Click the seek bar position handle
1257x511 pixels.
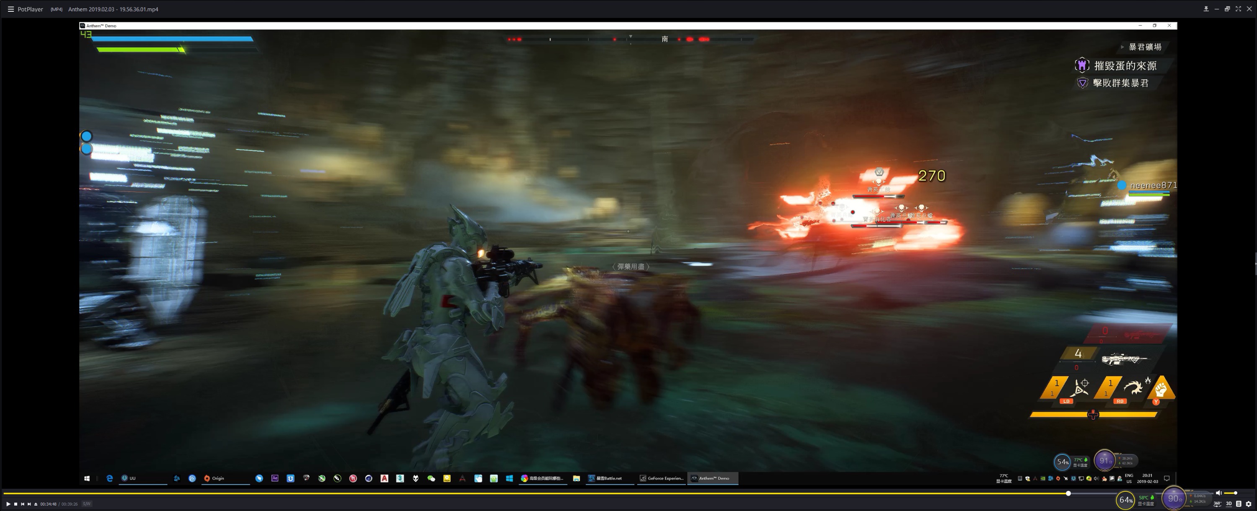click(x=1068, y=493)
